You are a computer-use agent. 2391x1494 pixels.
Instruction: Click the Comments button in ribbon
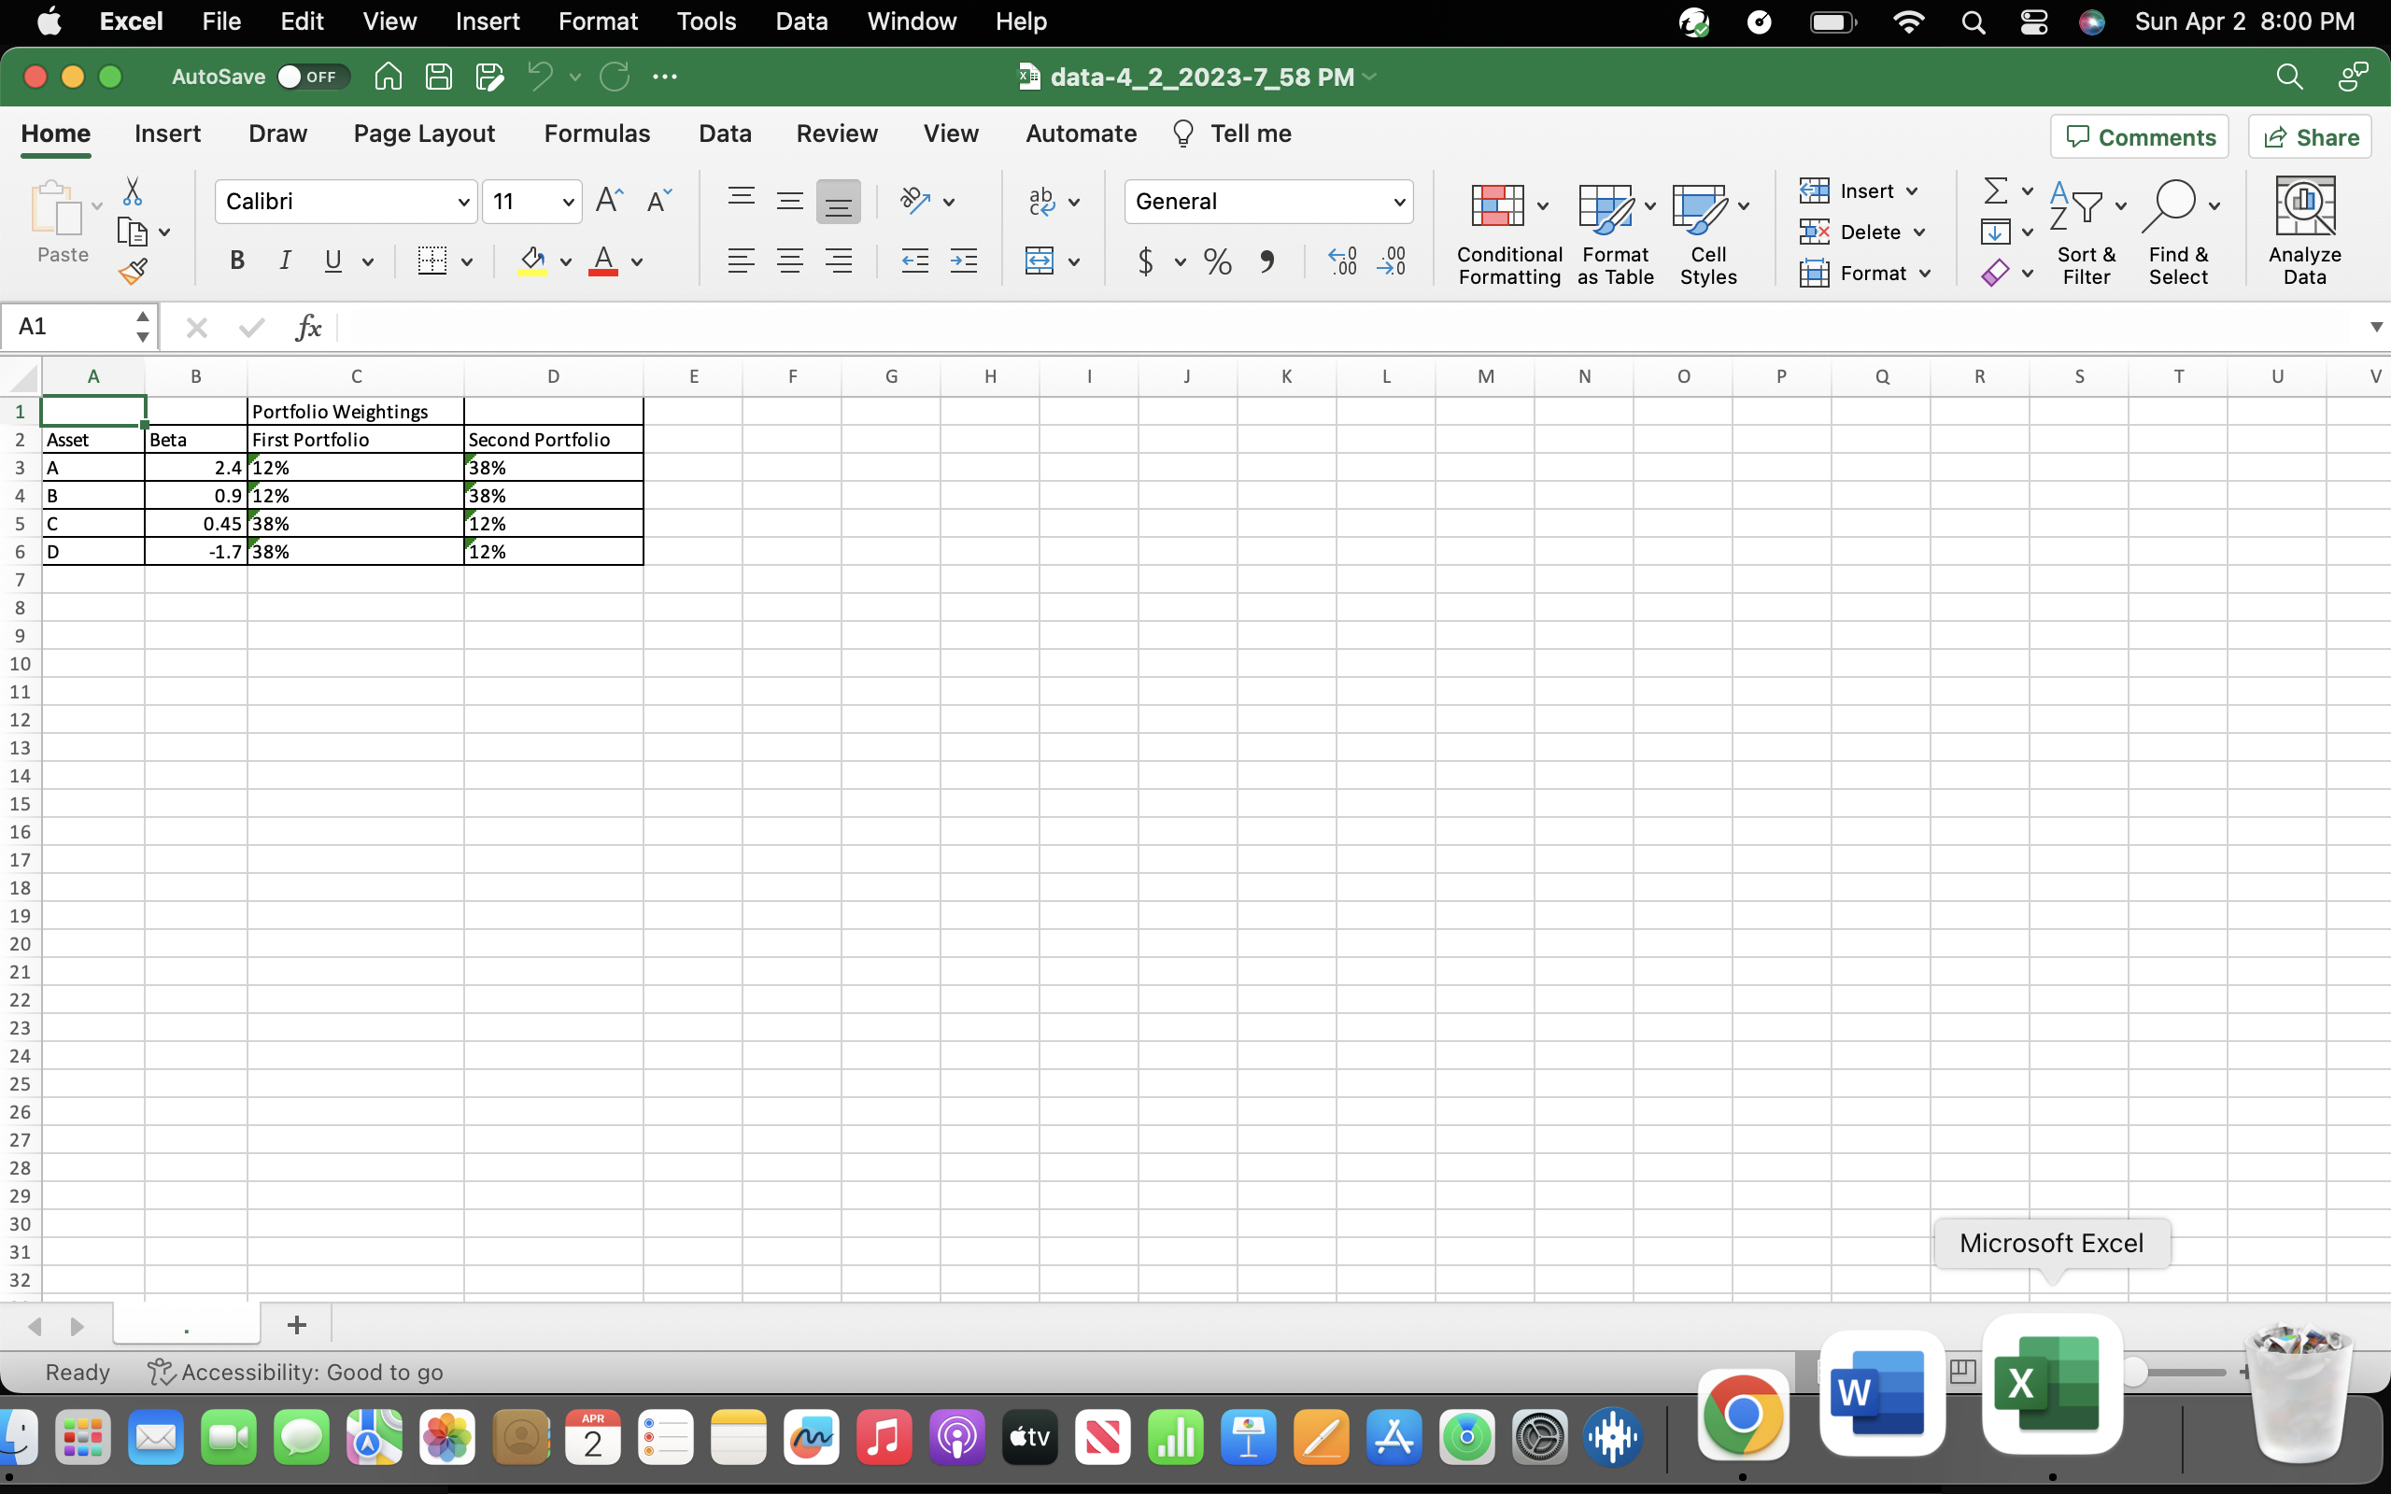[x=2142, y=136]
